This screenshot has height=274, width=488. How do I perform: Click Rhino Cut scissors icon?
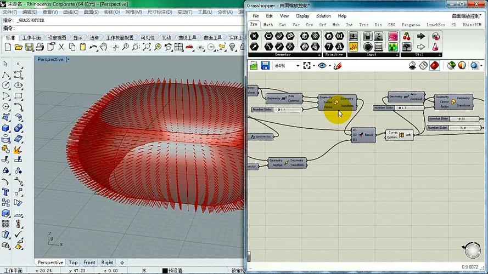pos(61,47)
